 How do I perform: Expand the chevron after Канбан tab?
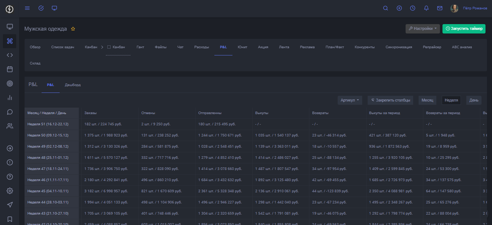pos(102,47)
